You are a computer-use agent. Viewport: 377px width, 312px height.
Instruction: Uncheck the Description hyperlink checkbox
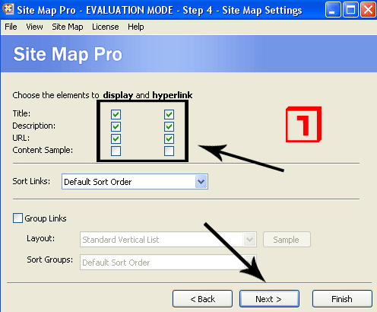coord(169,126)
